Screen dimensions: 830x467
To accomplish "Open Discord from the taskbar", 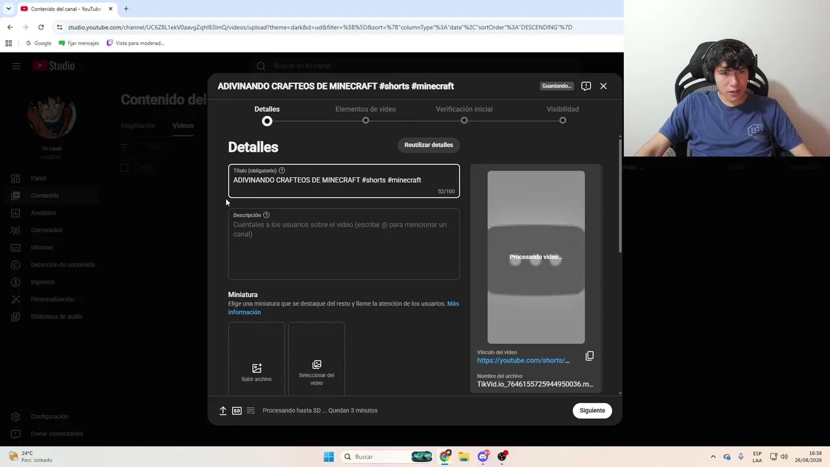I will coord(483,457).
